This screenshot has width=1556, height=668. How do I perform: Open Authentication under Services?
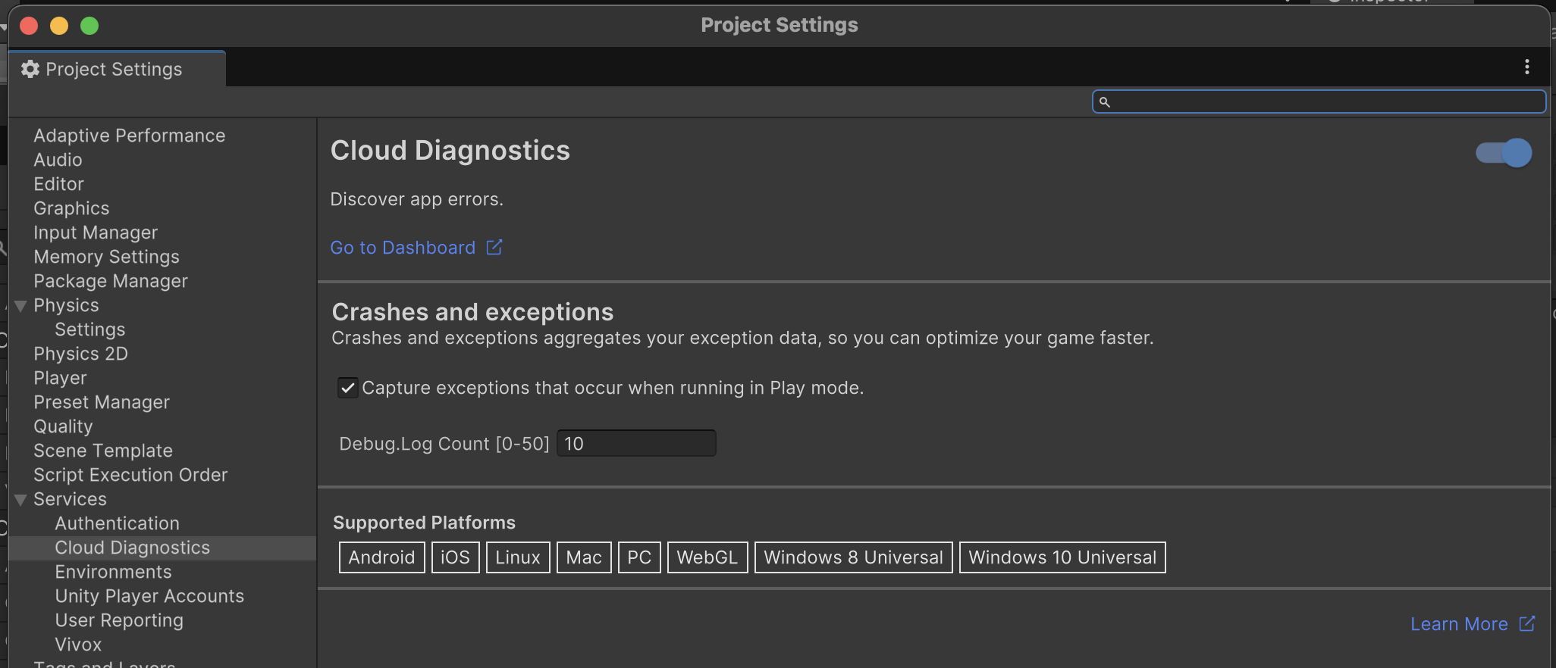coord(117,523)
